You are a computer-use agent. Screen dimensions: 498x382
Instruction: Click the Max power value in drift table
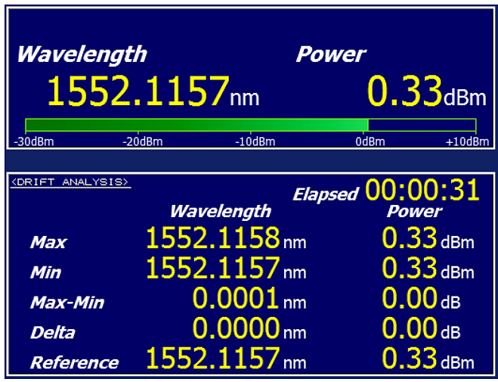point(410,239)
